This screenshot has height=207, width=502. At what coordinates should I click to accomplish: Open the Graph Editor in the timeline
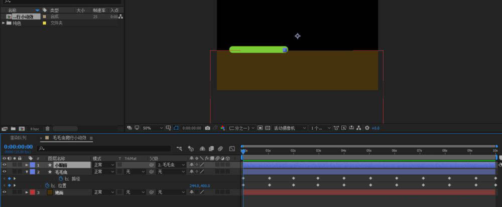[232, 148]
